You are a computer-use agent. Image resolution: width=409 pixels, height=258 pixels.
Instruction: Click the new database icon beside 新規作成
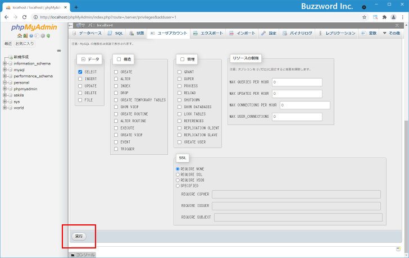[11, 57]
